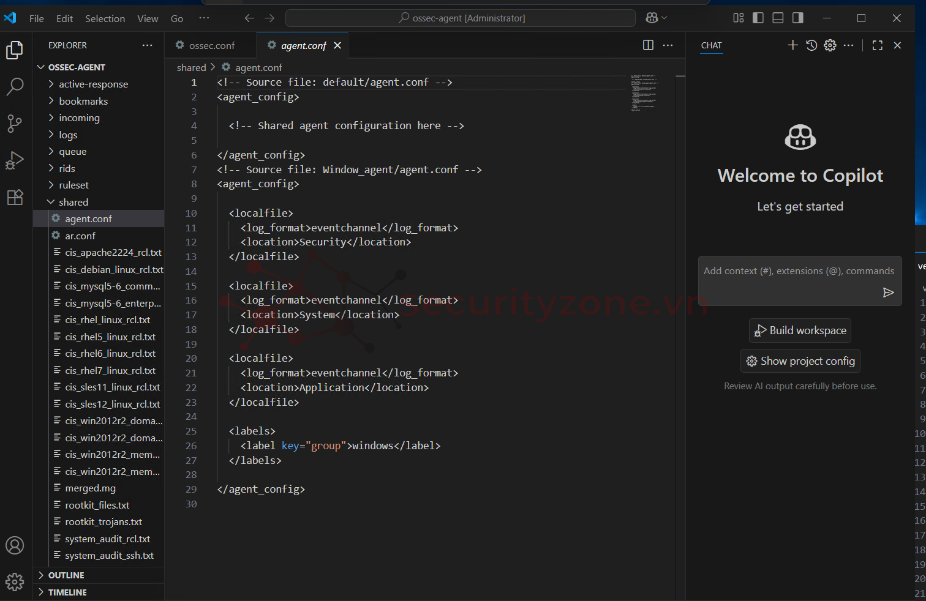Open cis_apache2224_rcl.txt file
The height and width of the screenshot is (601, 926).
99,253
